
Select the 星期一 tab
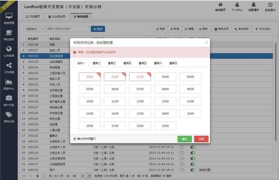tap(82, 63)
